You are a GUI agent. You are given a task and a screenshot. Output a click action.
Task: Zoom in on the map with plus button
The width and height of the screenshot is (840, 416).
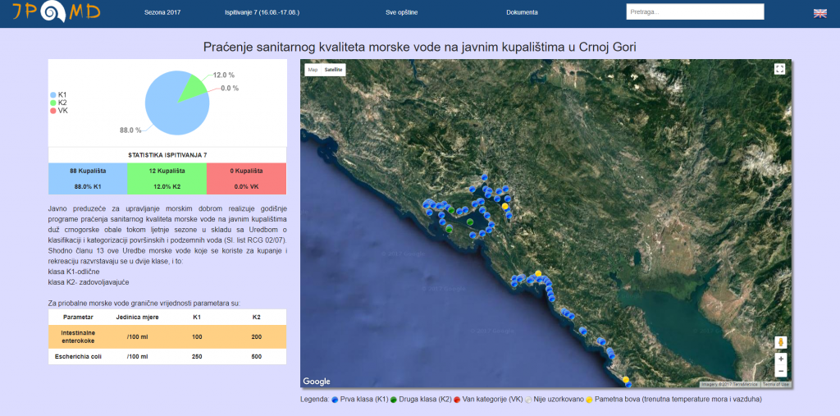(x=781, y=359)
